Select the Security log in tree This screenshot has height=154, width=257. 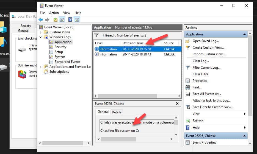click(x=60, y=47)
